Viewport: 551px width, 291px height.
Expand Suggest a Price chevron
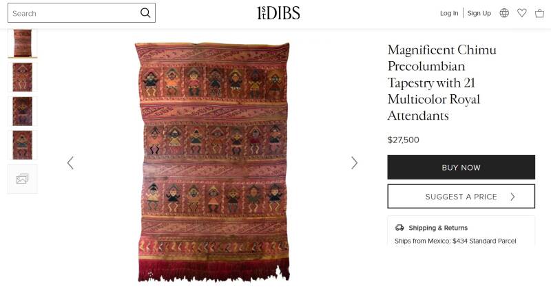coord(512,197)
